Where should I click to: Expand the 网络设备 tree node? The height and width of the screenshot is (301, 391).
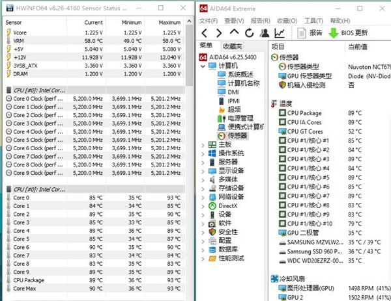coord(203,197)
